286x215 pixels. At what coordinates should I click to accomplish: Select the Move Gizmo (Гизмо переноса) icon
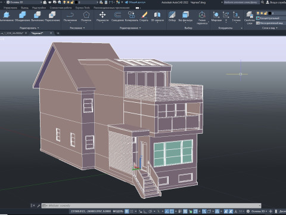pos(202,15)
